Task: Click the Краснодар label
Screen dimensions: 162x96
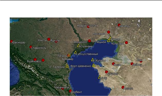Action: pyautogui.click(x=18, y=42)
